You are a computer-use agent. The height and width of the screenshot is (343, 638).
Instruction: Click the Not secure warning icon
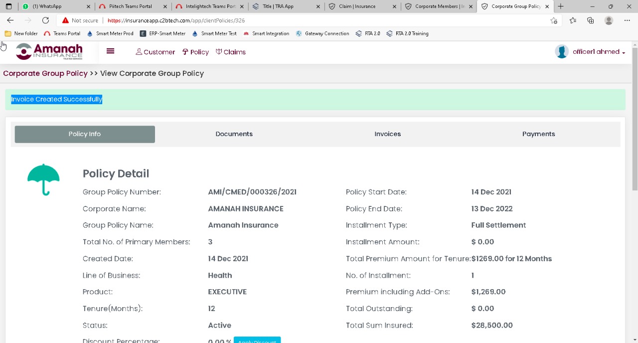[65, 20]
